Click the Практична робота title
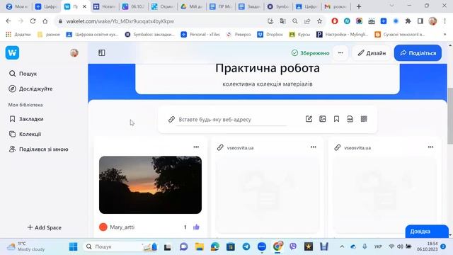Viewport: 453px width, 255px height. point(268,68)
